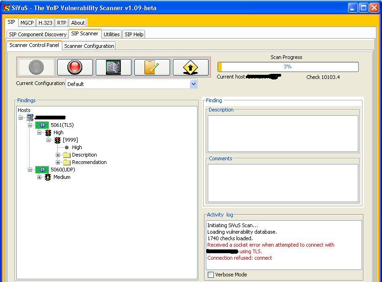Select the Scanner Control Panel tab
The image size is (382, 282).
pyautogui.click(x=34, y=45)
